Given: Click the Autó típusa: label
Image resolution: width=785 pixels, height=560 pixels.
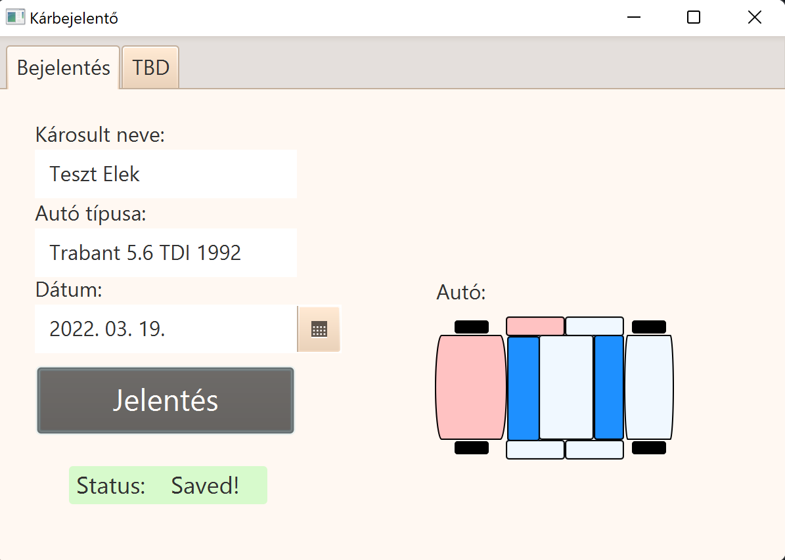Looking at the screenshot, I should pyautogui.click(x=91, y=213).
